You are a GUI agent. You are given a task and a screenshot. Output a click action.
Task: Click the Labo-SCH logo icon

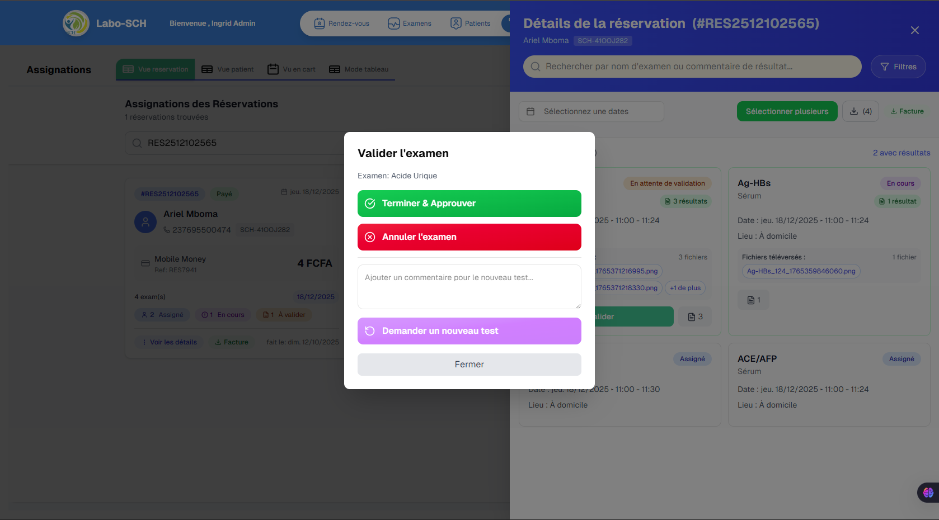pyautogui.click(x=76, y=23)
